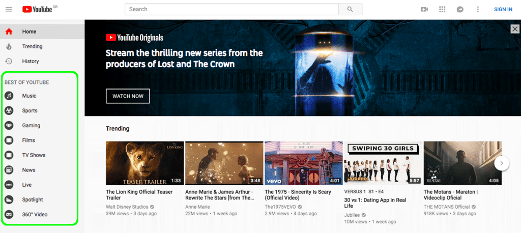Open the Sports category label
521x233 pixels.
pos(30,111)
